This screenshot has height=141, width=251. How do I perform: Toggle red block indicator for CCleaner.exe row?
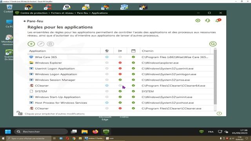point(120,108)
